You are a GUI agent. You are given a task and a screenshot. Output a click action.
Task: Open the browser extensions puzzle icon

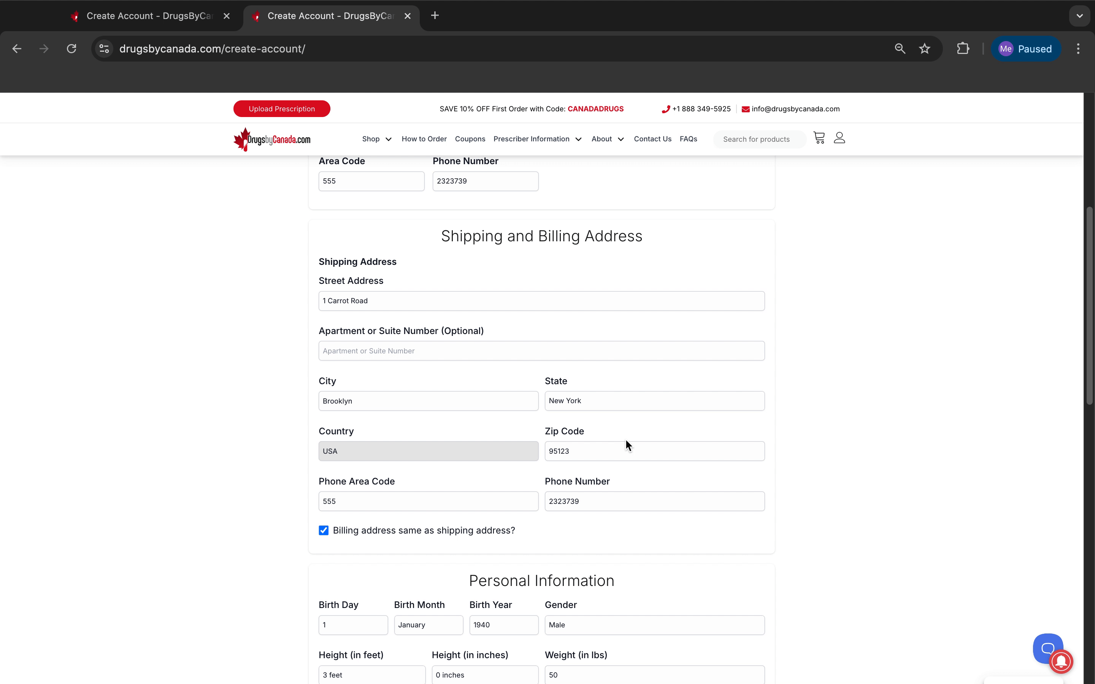pos(963,49)
